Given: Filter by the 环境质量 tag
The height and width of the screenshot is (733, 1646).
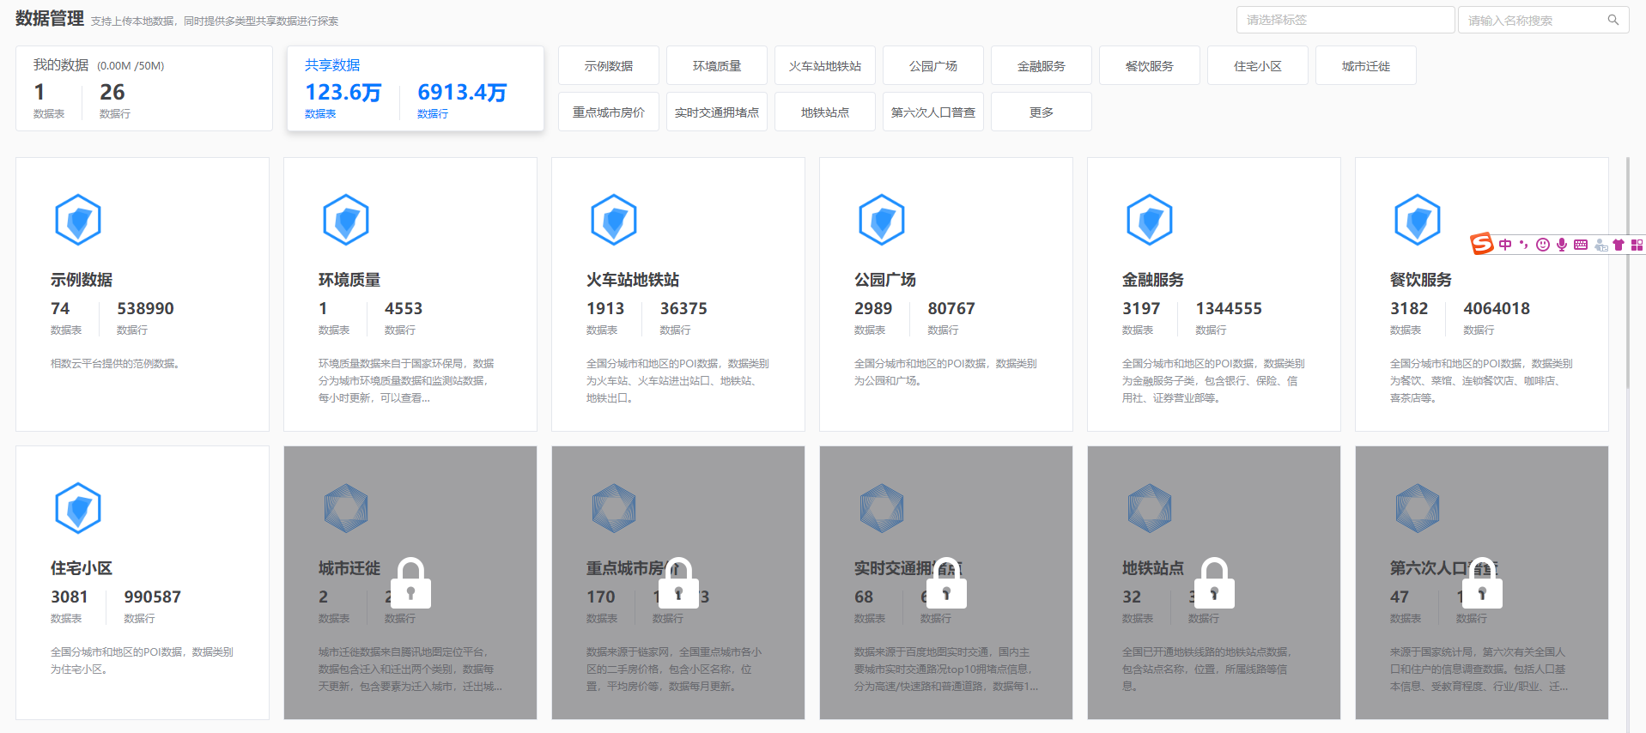Looking at the screenshot, I should [717, 65].
